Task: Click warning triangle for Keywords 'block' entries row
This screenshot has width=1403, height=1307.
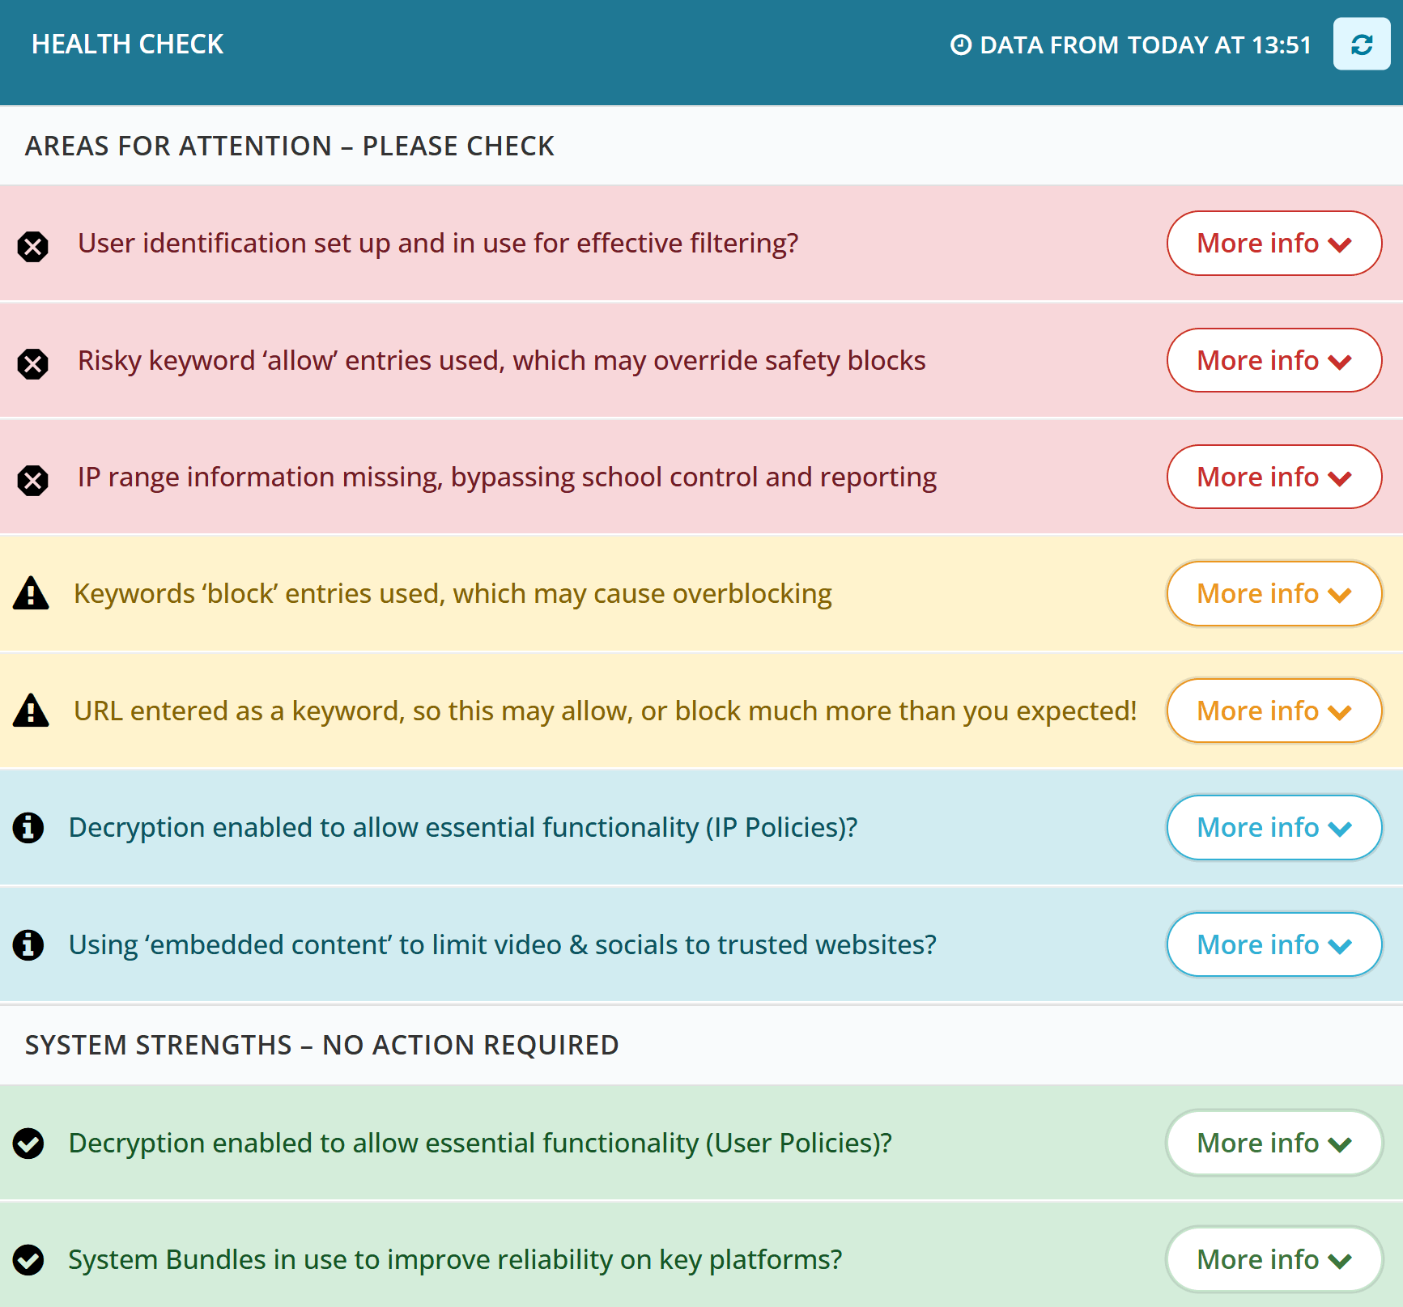Action: (x=31, y=593)
